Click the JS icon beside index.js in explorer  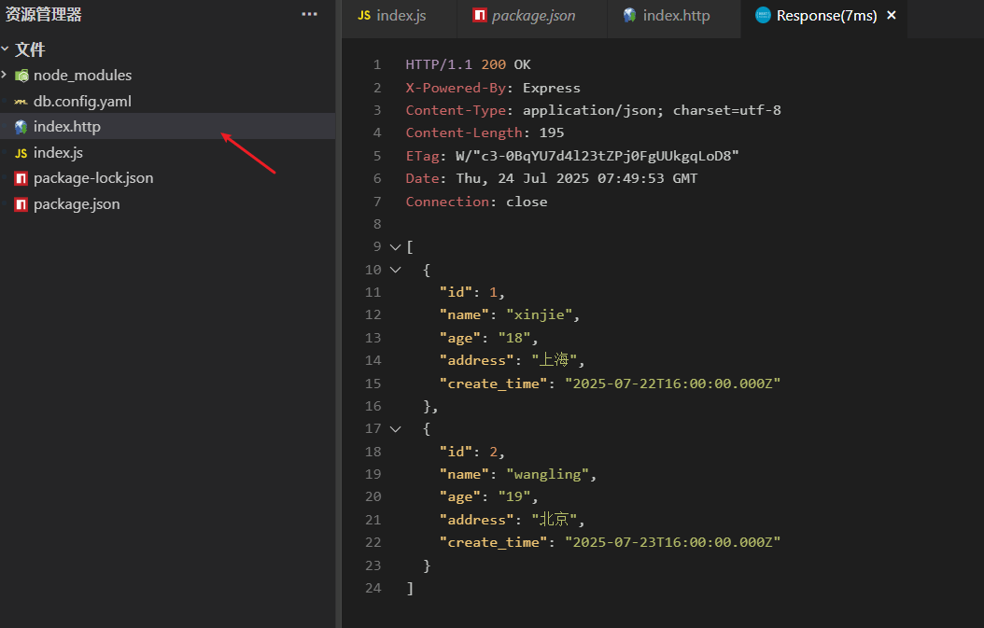point(21,153)
